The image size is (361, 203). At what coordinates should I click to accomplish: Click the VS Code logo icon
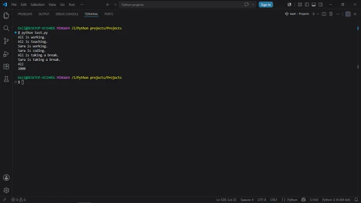click(5, 5)
